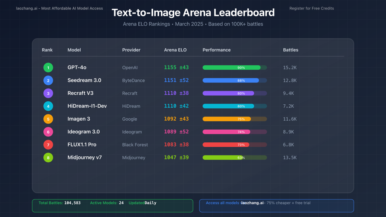Select the Imagen 3 model name
Viewport: 386px width, 217px height.
(x=79, y=119)
